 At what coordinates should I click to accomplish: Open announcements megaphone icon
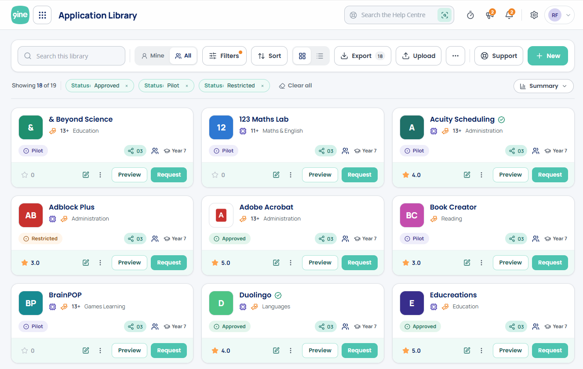489,15
